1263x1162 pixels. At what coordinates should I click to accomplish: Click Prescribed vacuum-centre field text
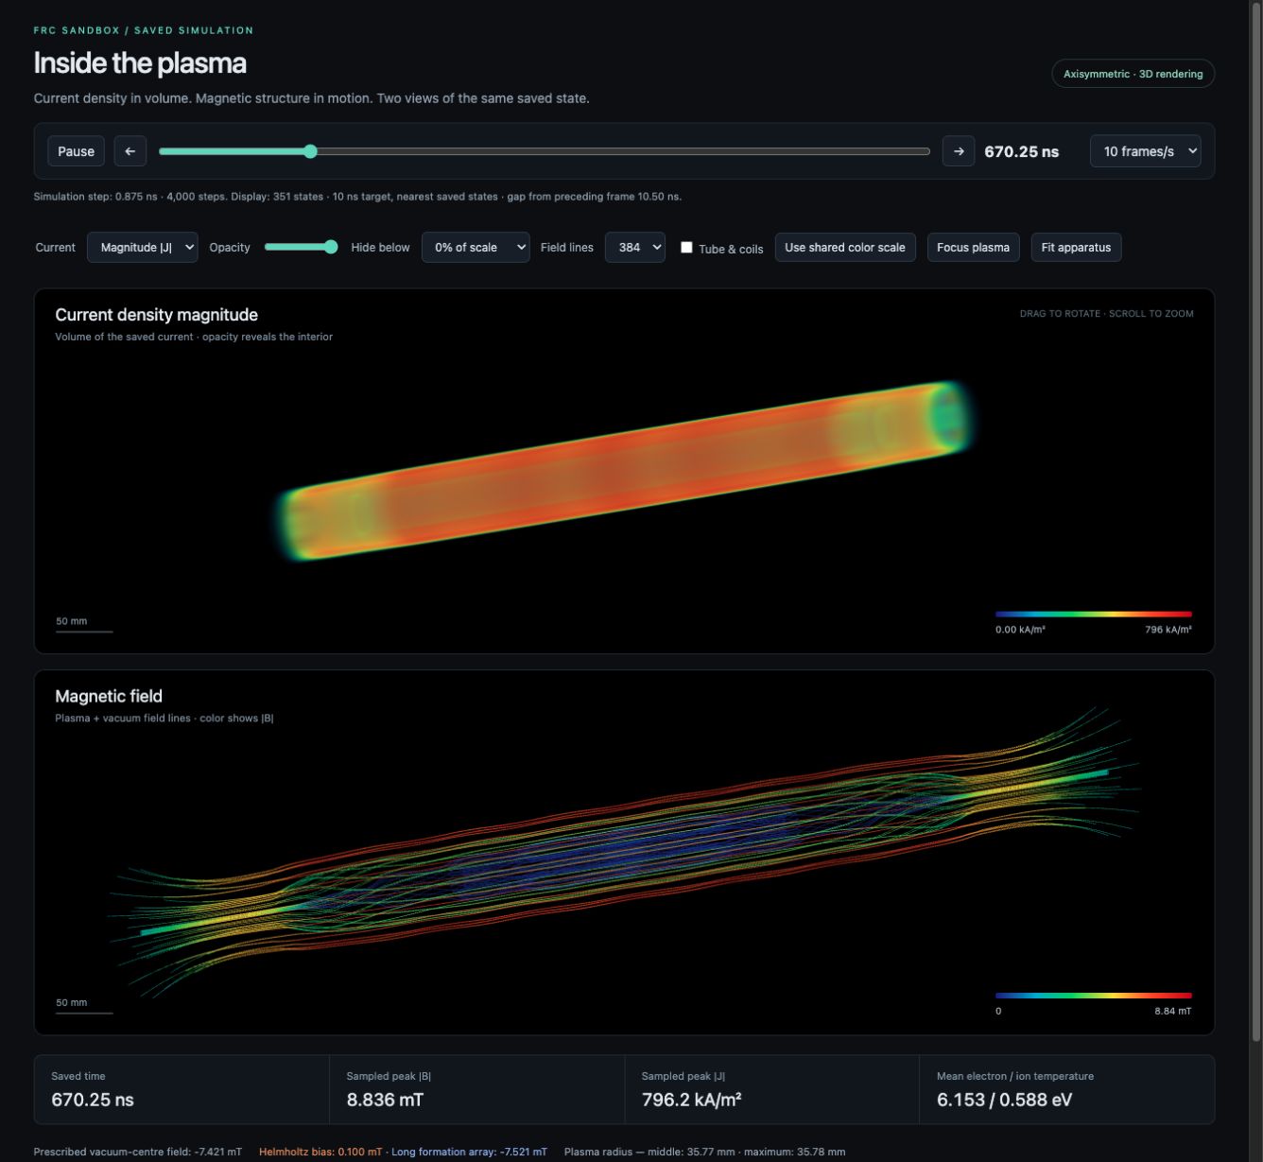coord(138,1152)
